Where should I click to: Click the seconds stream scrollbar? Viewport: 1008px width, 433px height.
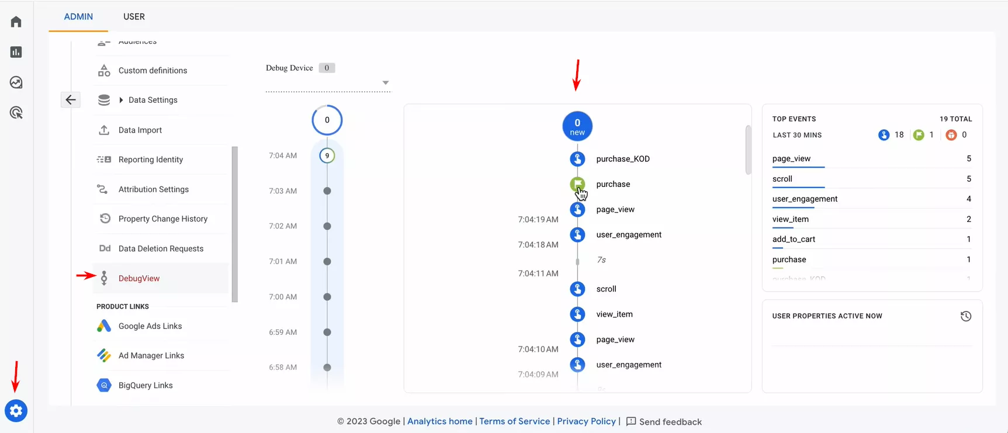(749, 150)
